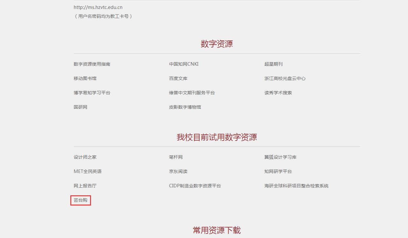This screenshot has width=408, height=238.
Task: Open 博学易知学习平台 link
Action: pyautogui.click(x=92, y=93)
